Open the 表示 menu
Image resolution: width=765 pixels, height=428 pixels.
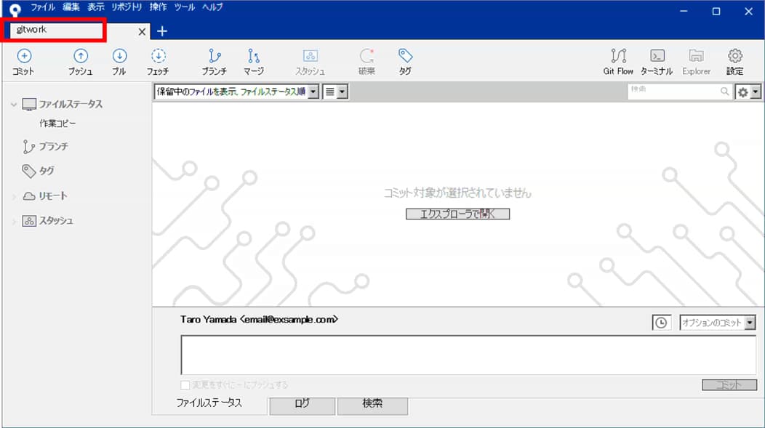pyautogui.click(x=96, y=7)
